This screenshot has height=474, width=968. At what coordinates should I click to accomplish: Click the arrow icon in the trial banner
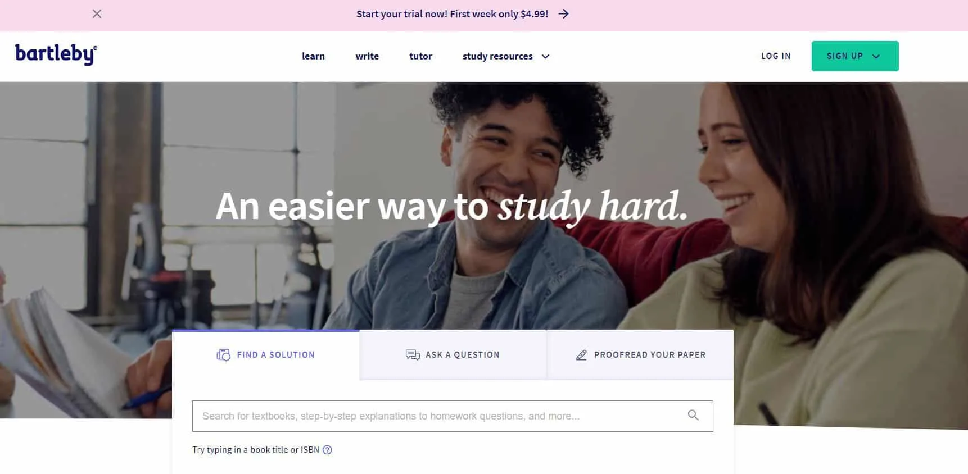pos(563,14)
